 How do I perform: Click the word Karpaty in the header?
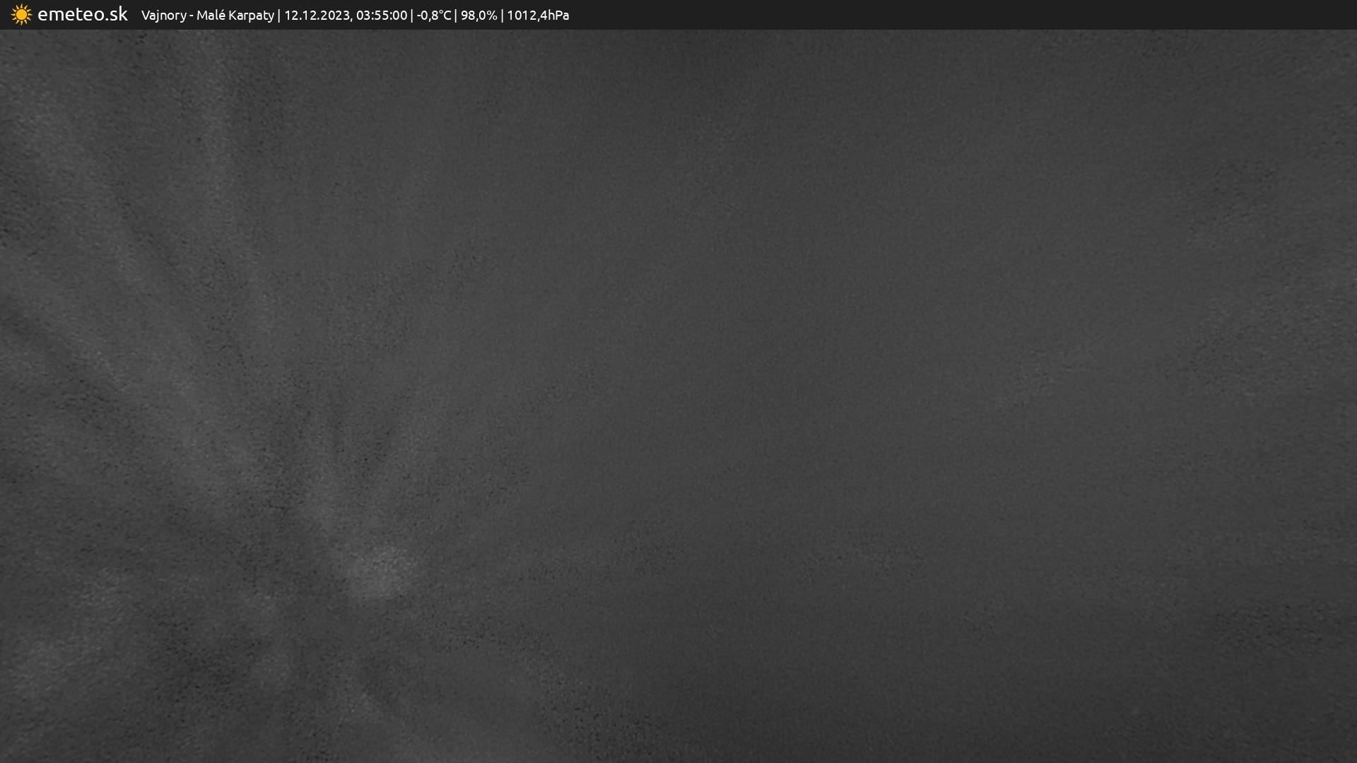tap(251, 15)
